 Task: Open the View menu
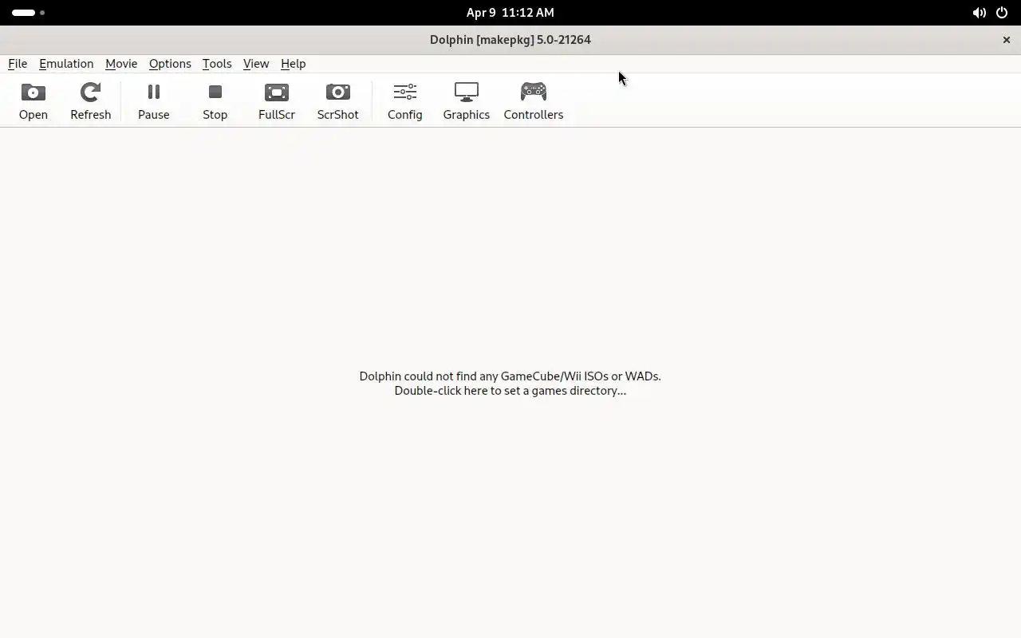pyautogui.click(x=256, y=64)
